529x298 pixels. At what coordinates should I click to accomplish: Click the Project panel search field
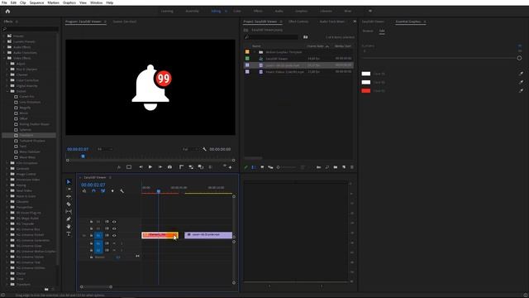coord(271,36)
